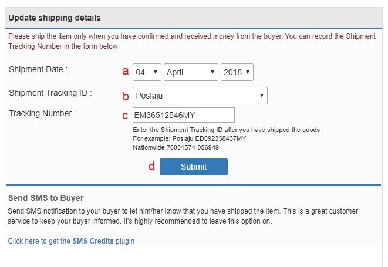Click the blue Submit button
Viewport: 388px width, 267px height.
tap(194, 167)
